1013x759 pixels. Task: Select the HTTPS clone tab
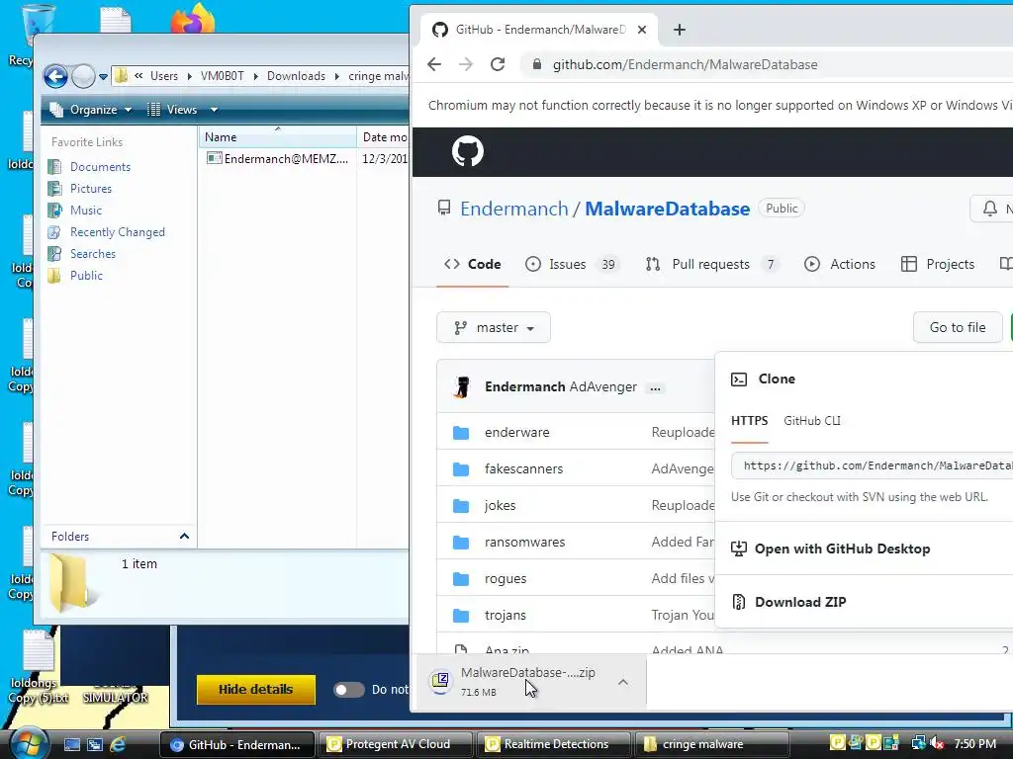[x=750, y=421]
